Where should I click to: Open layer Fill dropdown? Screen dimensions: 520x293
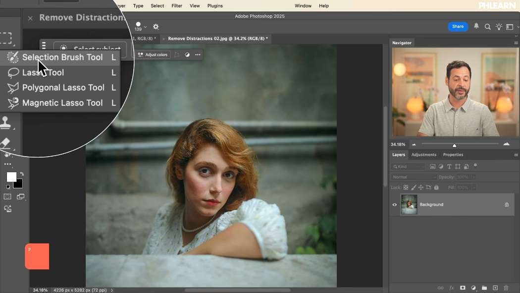coord(473,187)
